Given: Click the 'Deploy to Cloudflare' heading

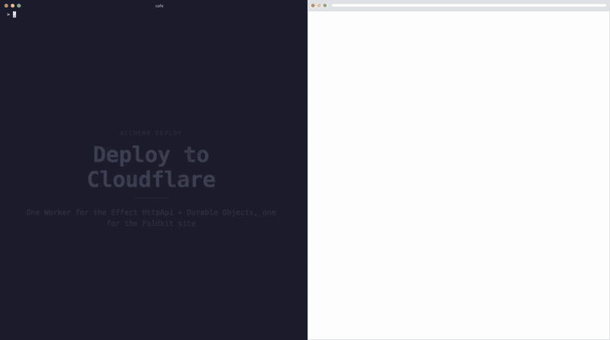Looking at the screenshot, I should 151,167.
